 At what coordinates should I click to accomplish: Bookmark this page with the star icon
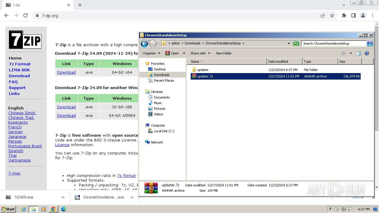(332, 15)
